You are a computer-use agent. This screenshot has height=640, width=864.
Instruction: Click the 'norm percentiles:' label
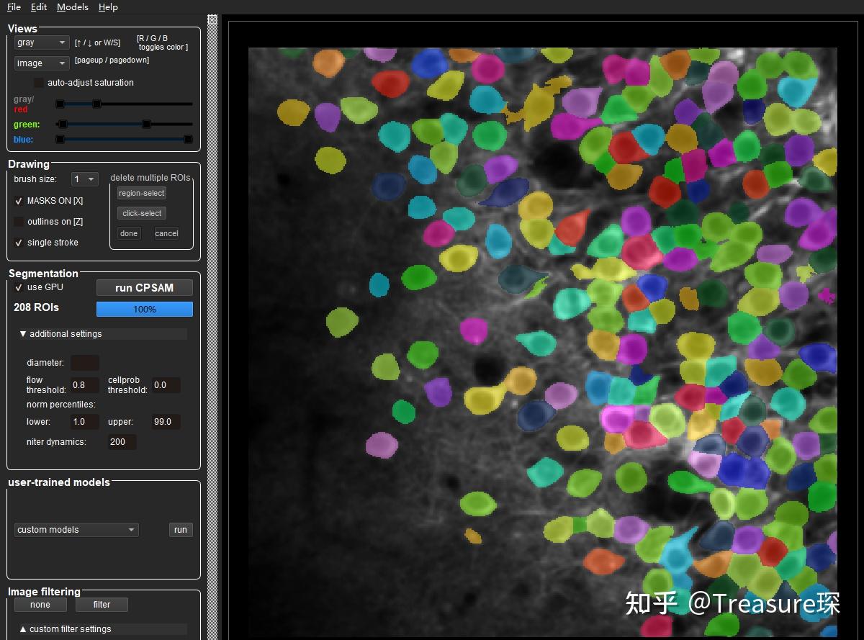click(61, 405)
